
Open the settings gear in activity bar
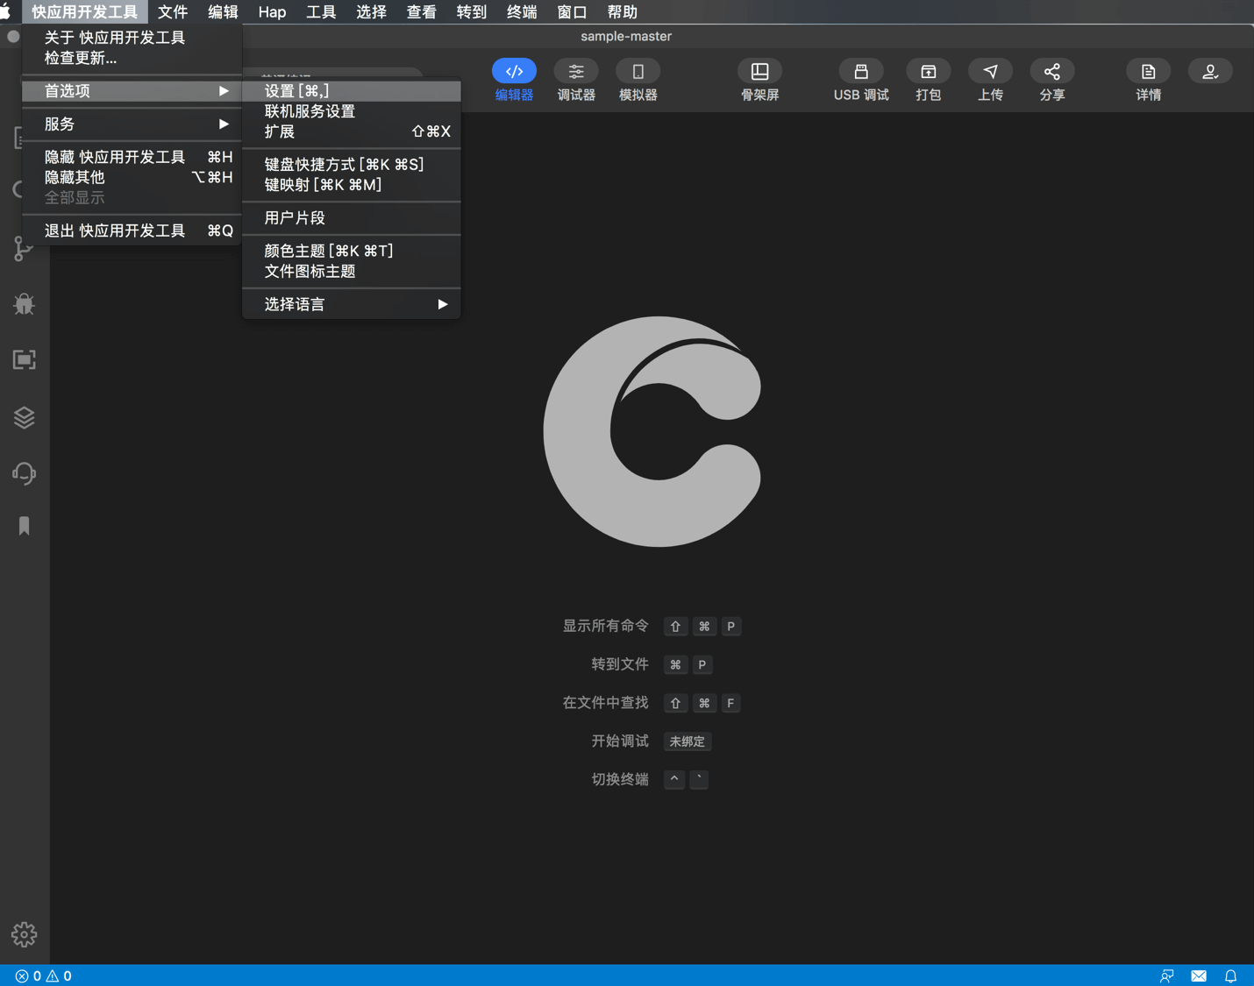(25, 934)
